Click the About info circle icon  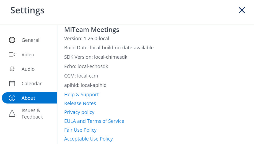12,98
